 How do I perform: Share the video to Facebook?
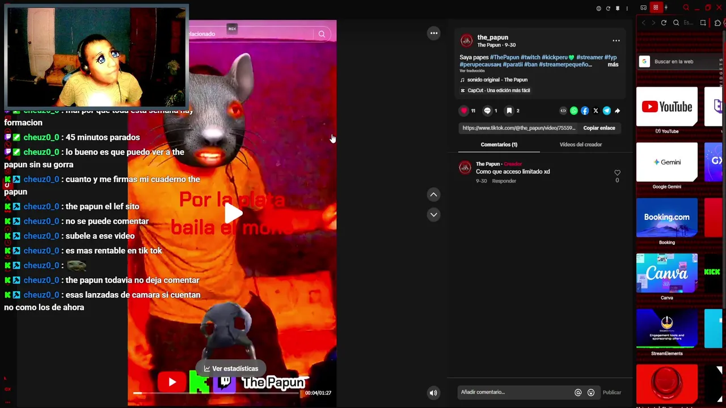585,111
